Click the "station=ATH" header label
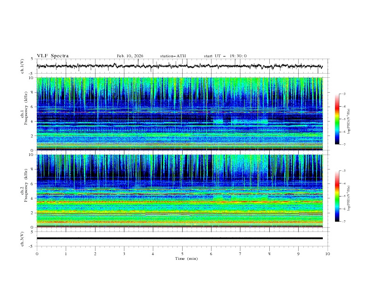Image resolution: width=369 pixels, height=285 pixels. point(173,56)
